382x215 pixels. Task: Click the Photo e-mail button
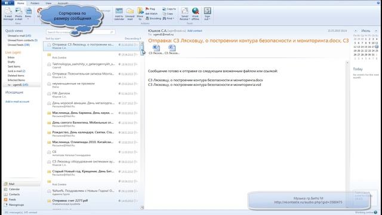(x=19, y=14)
